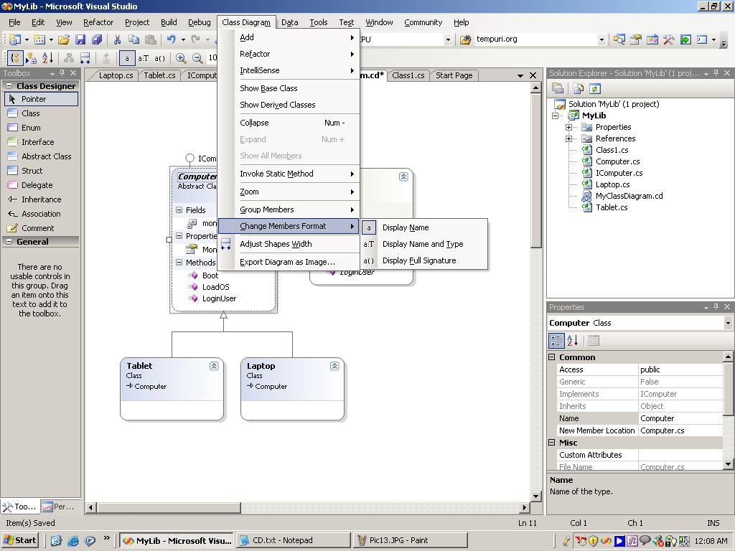Choose Display Name from the submenu

[x=424, y=227]
